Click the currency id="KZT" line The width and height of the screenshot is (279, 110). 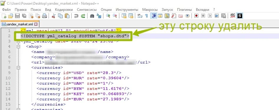(84, 94)
